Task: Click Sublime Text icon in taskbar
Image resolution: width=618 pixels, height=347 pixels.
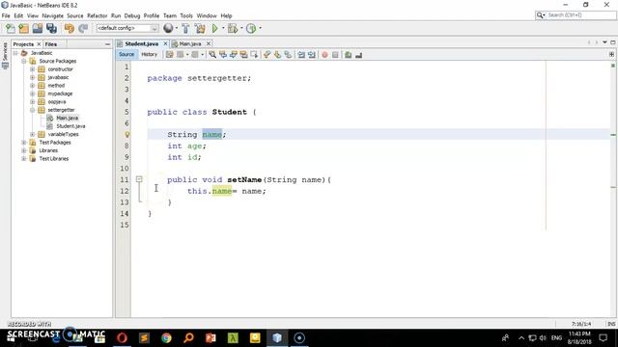Action: coord(144,338)
